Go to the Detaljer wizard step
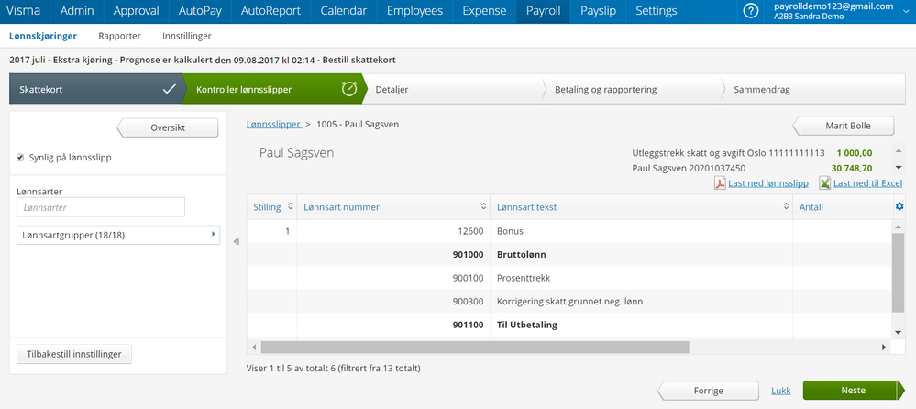The height and width of the screenshot is (409, 916). pyautogui.click(x=392, y=90)
